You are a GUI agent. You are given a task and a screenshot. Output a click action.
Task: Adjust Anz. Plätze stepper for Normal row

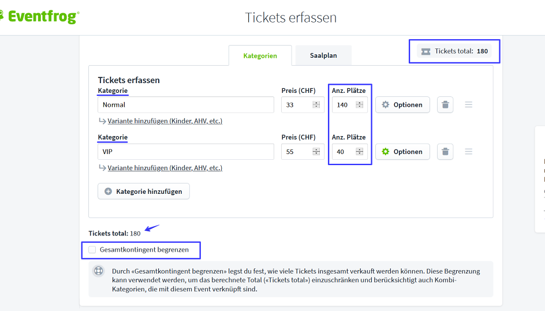pyautogui.click(x=359, y=104)
